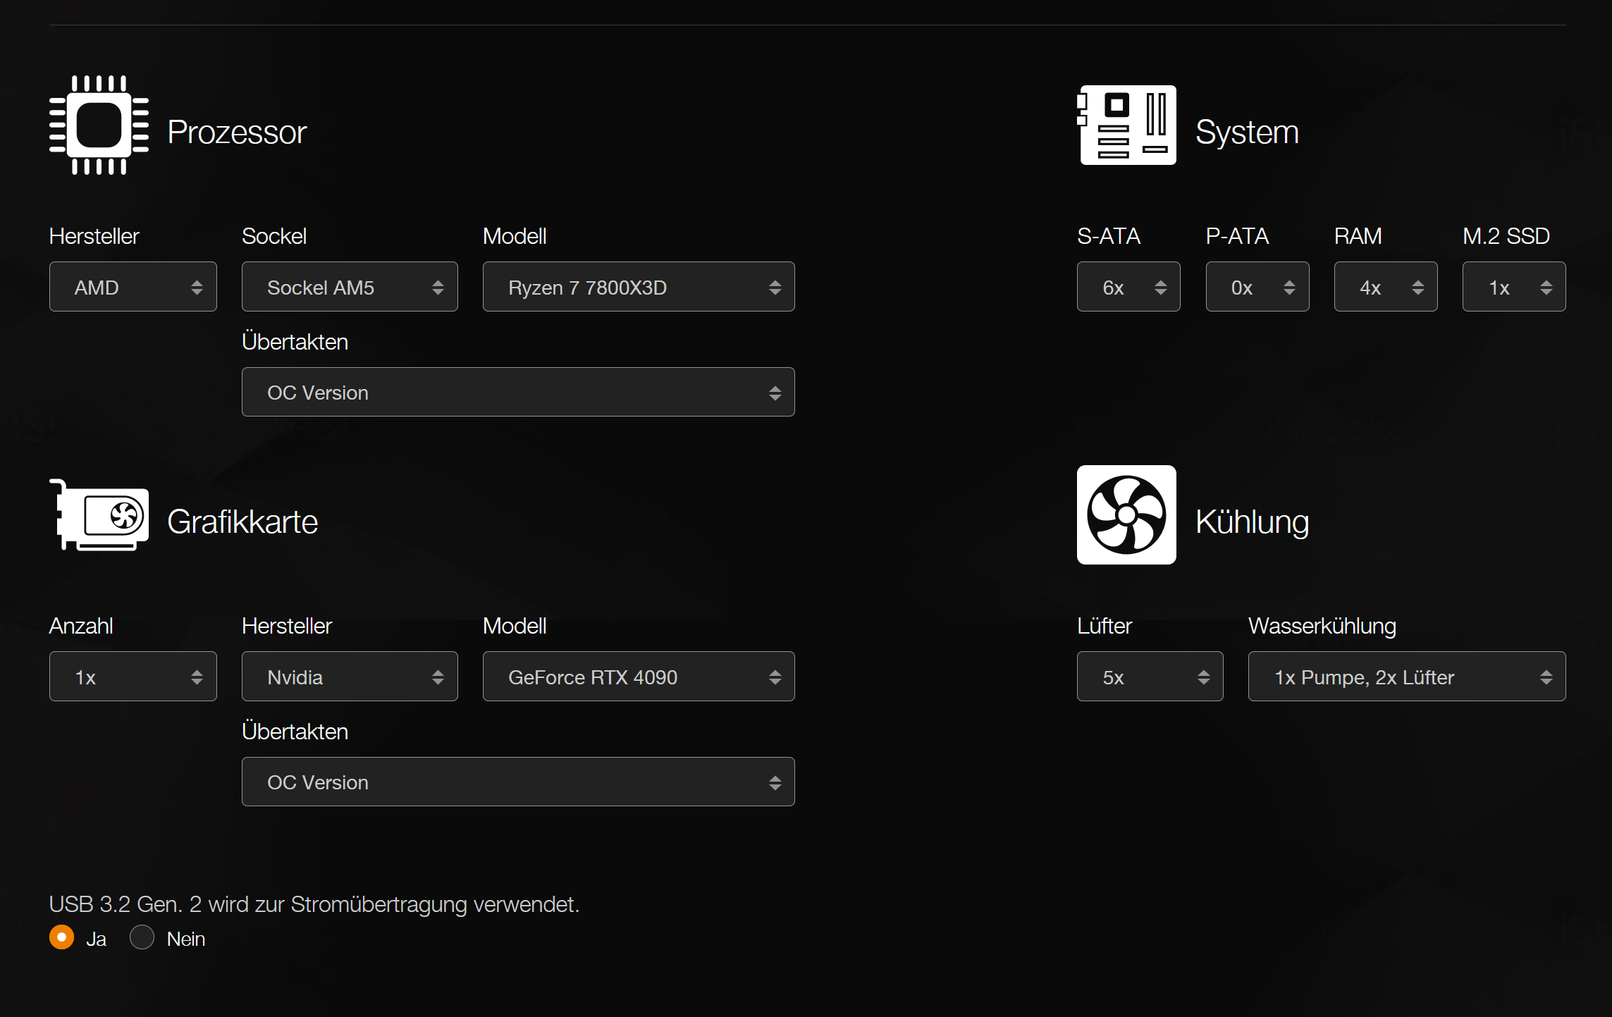Open the processor Hersteller AMD dropdown

(133, 287)
